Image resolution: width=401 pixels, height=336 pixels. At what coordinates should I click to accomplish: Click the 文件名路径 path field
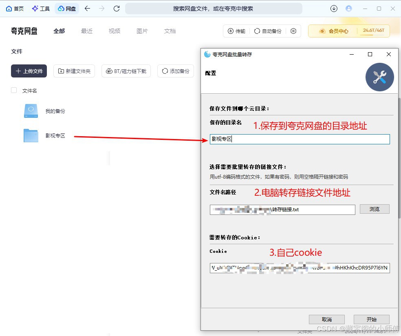282,210
